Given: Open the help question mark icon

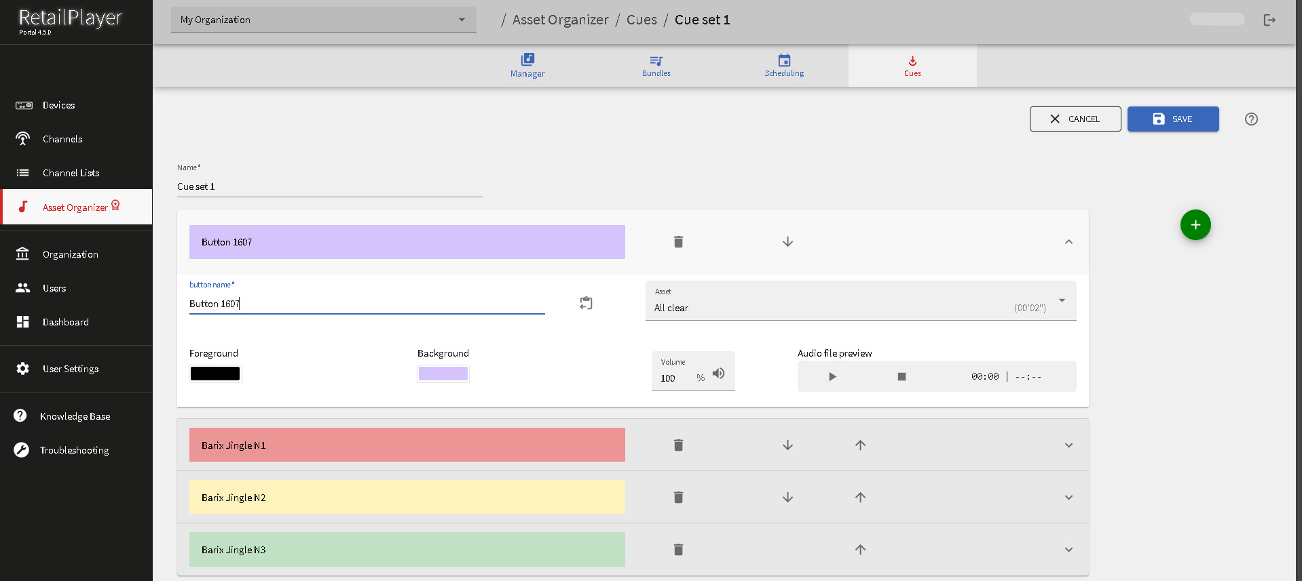Looking at the screenshot, I should tap(1251, 119).
